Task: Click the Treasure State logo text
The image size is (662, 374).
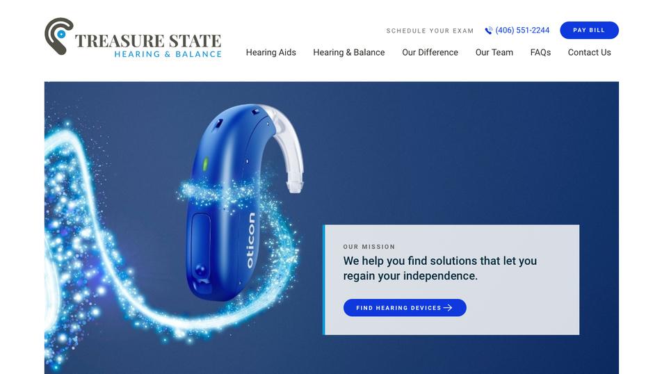Action: pos(147,41)
